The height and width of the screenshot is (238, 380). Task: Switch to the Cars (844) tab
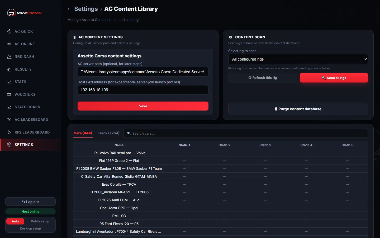coord(83,133)
